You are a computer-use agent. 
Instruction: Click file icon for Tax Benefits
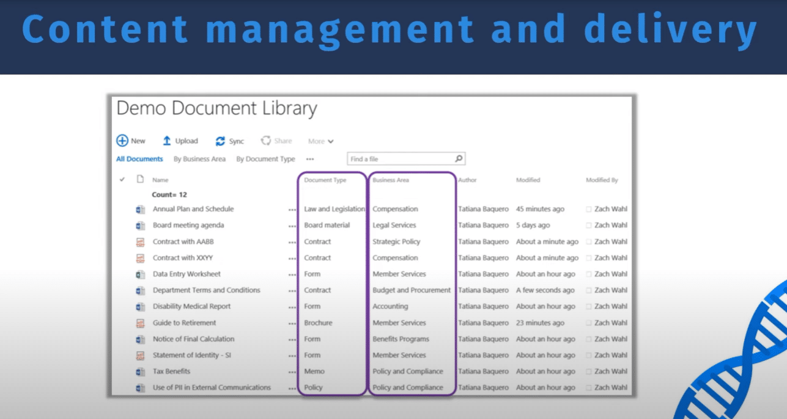[x=140, y=371]
